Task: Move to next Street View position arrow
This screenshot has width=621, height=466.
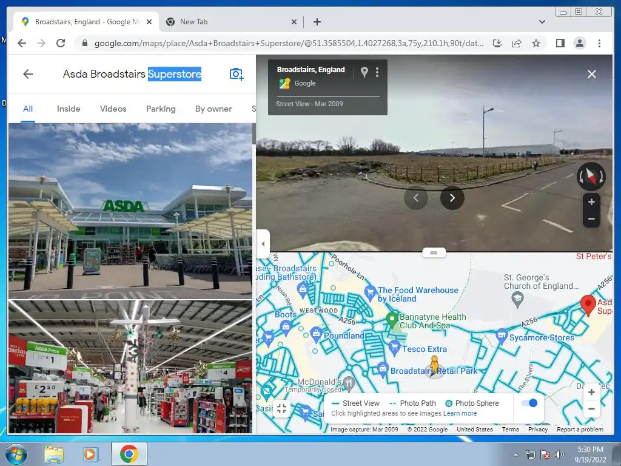Action: pos(452,198)
